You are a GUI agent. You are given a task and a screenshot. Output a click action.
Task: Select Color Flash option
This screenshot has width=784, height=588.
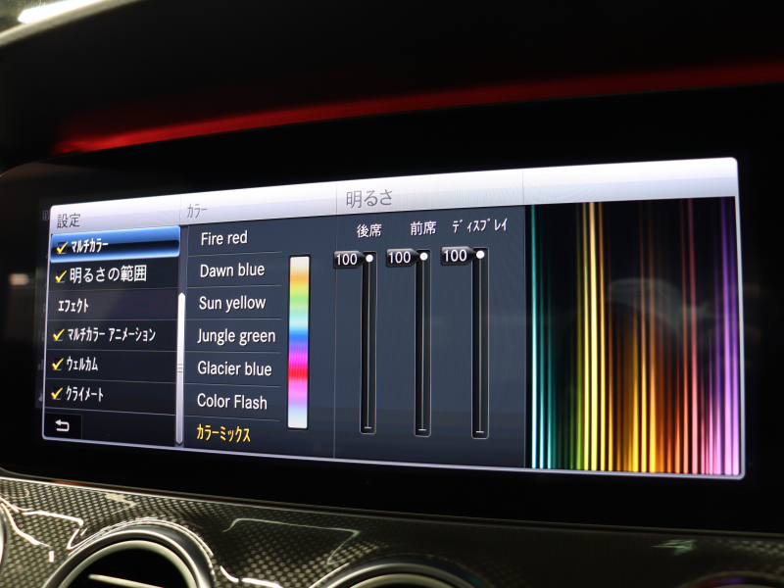pyautogui.click(x=231, y=402)
